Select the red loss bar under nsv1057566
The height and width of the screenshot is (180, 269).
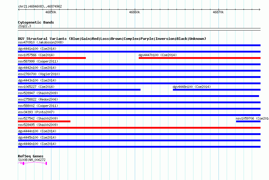tap(52, 58)
